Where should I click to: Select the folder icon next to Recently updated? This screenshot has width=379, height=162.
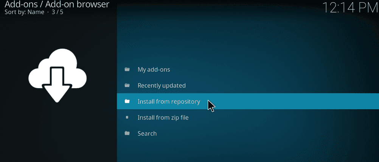[127, 86]
